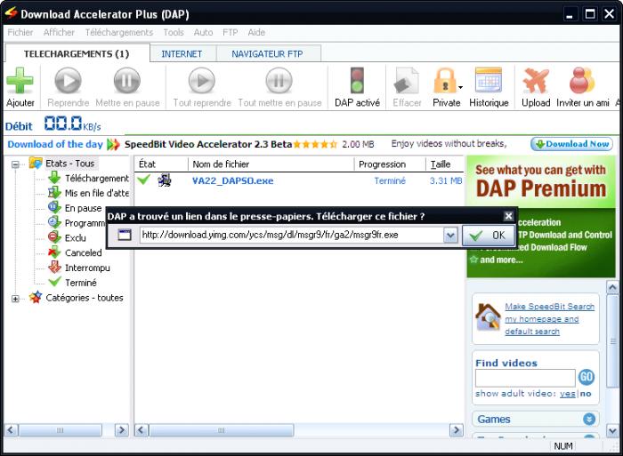Set show adult video to yes

pos(568,393)
